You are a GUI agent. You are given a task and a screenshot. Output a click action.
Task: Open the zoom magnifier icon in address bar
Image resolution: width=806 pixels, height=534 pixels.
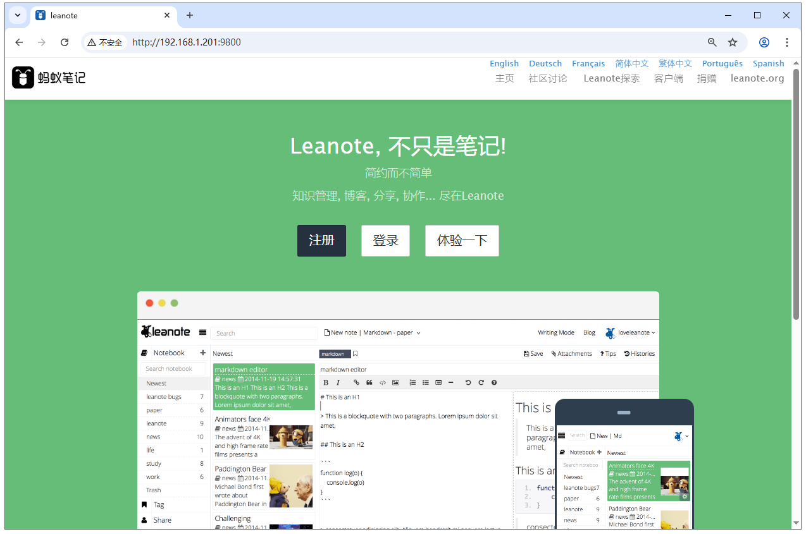pyautogui.click(x=712, y=42)
